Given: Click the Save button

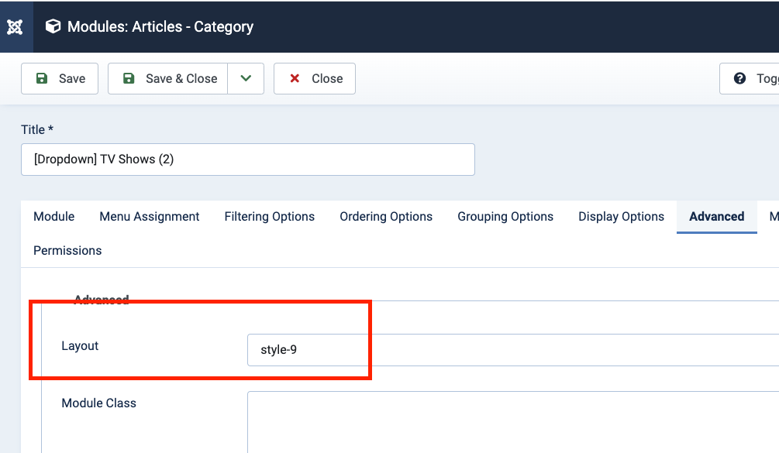Looking at the screenshot, I should 60,78.
